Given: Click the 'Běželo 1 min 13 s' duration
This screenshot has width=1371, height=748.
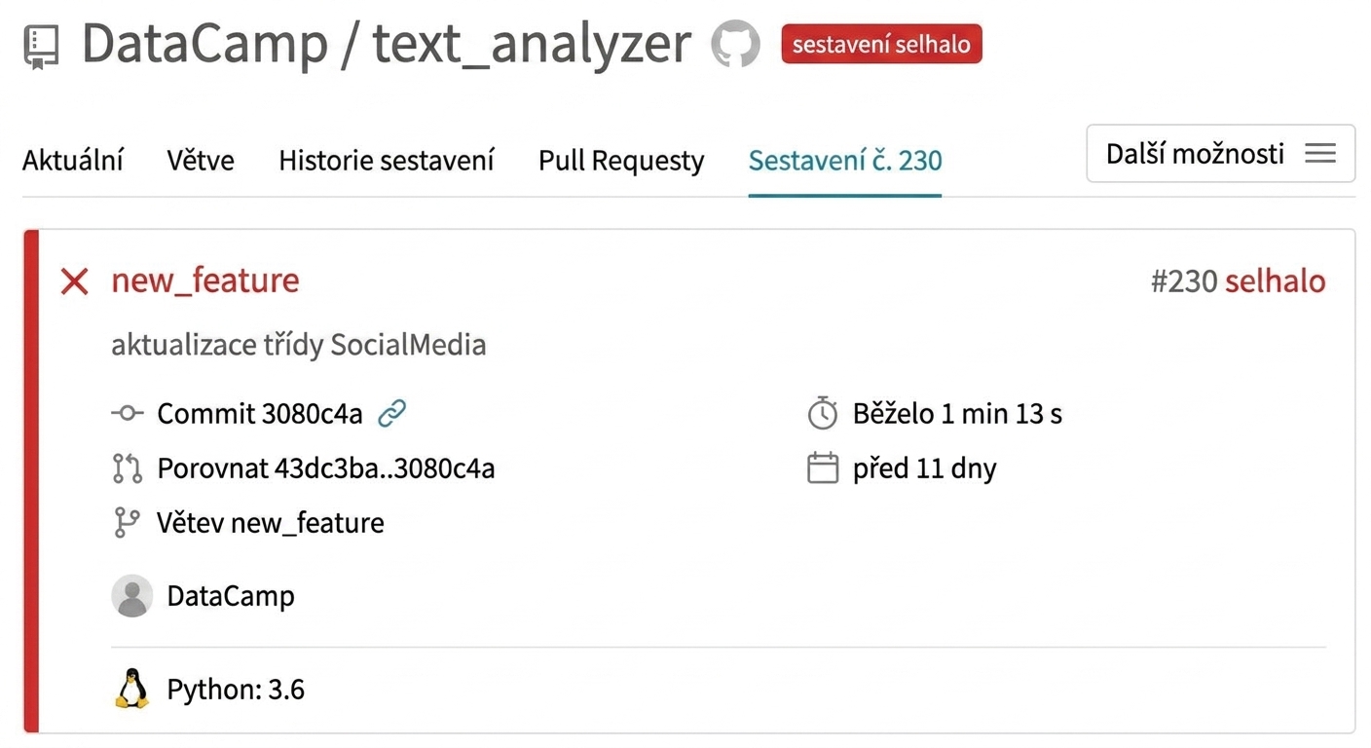Looking at the screenshot, I should 957,414.
